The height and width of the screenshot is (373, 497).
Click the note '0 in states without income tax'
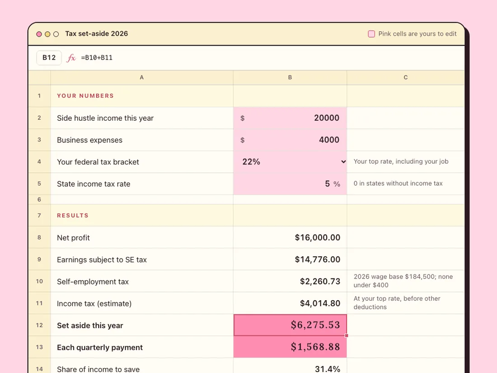tap(398, 183)
